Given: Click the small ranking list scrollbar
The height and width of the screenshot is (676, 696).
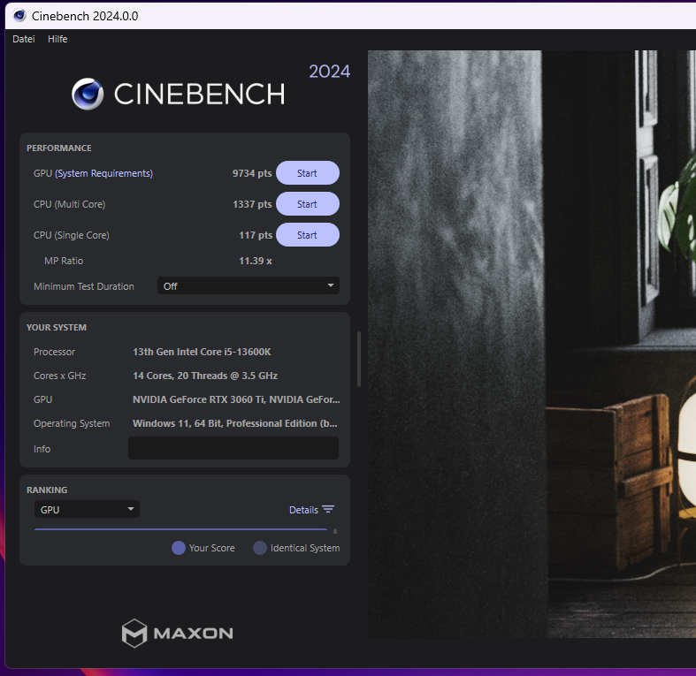Looking at the screenshot, I should (x=335, y=531).
